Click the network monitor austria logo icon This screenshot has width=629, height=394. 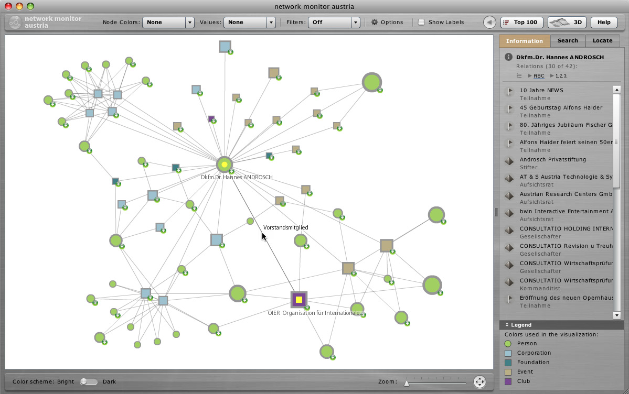[15, 22]
